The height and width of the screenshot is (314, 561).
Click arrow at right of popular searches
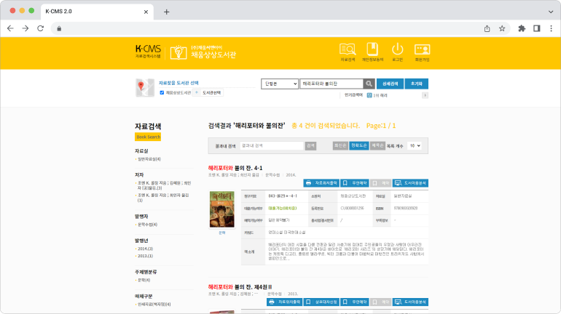(x=425, y=95)
